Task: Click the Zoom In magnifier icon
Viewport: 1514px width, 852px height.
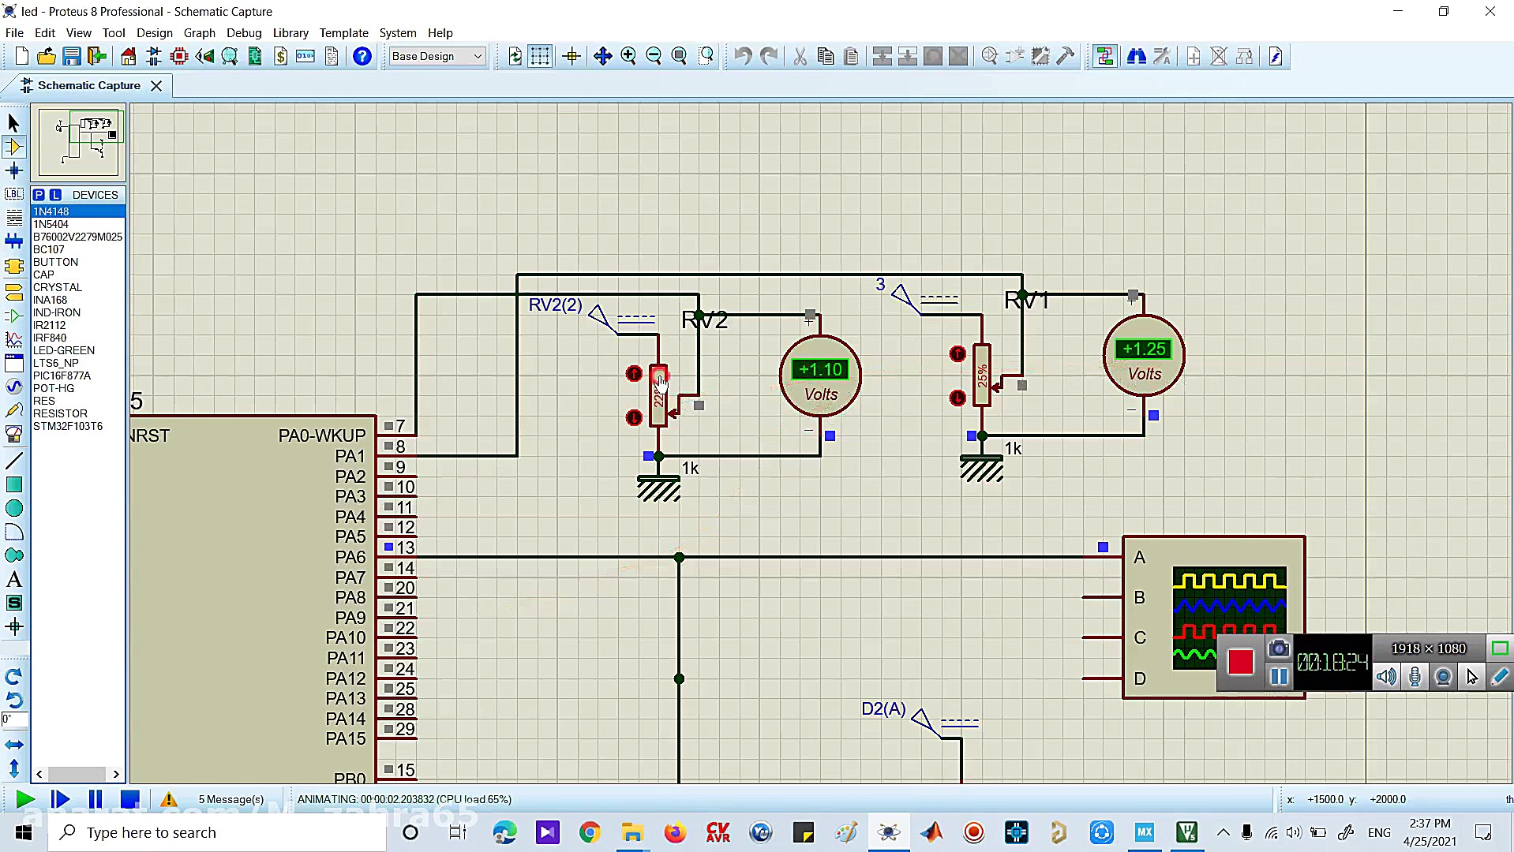Action: [628, 56]
